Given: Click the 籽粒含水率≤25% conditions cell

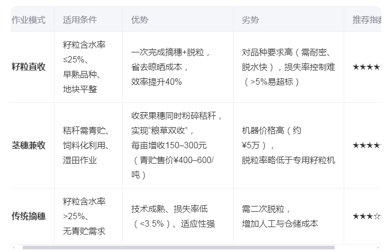Looking at the screenshot, I should coord(85,67).
